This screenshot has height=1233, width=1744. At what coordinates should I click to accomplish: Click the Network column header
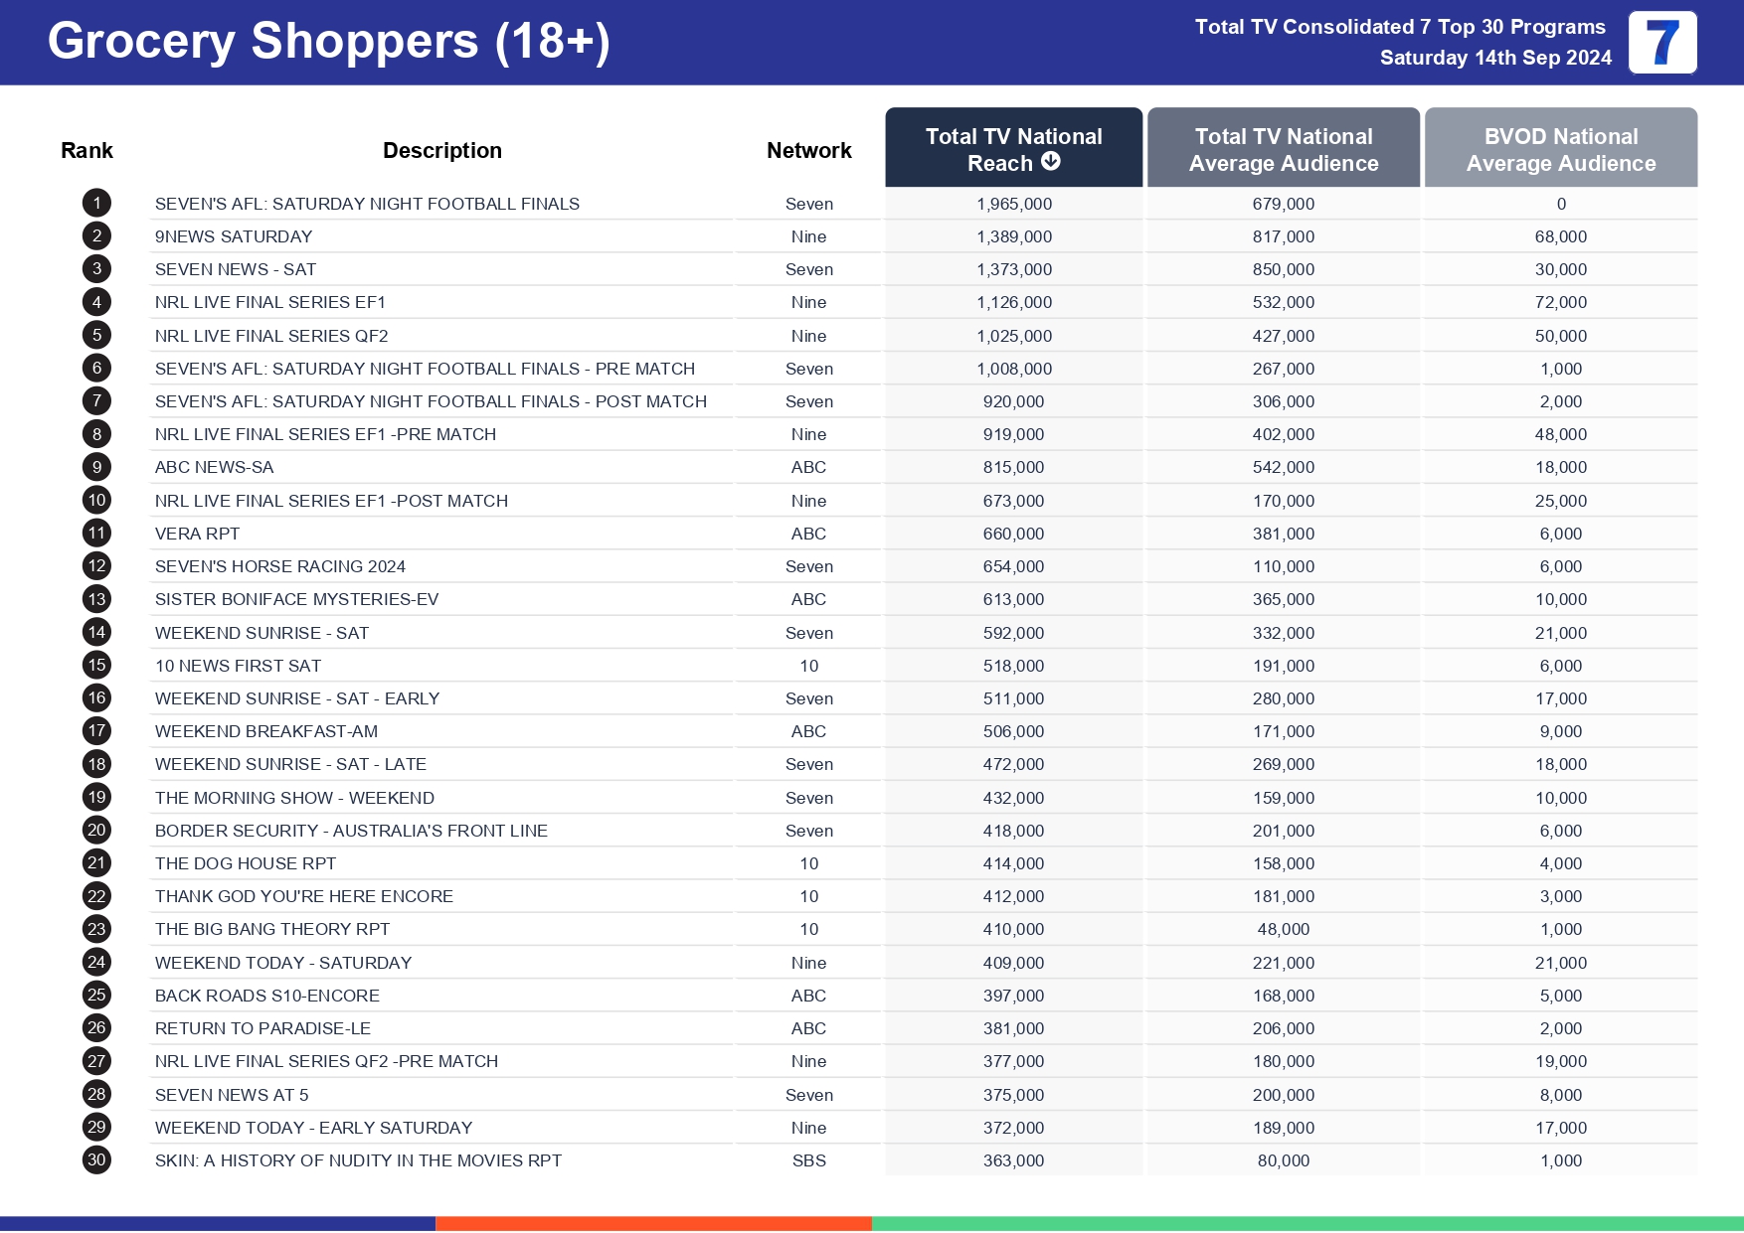[808, 150]
